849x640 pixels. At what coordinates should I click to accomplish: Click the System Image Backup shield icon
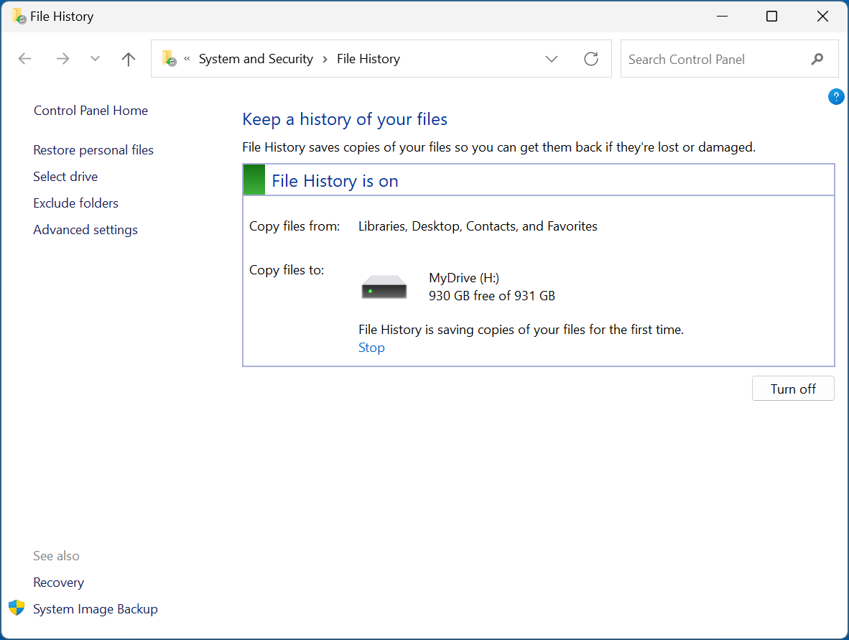(x=16, y=608)
